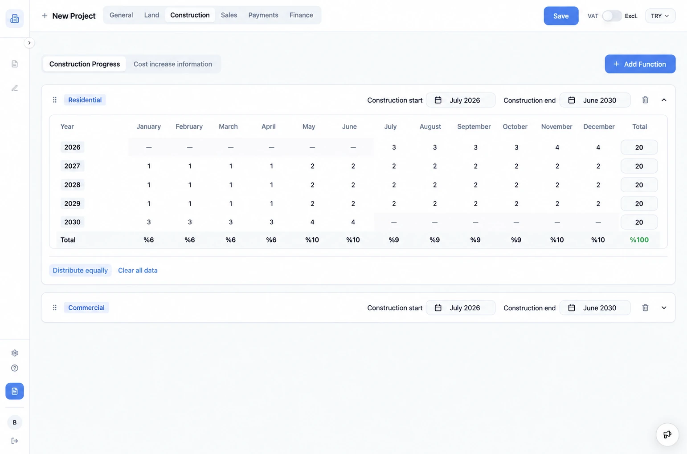Click the Residential drag handle

pyautogui.click(x=55, y=100)
